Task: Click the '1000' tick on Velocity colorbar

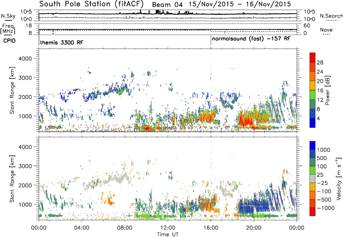Action: coord(323,150)
